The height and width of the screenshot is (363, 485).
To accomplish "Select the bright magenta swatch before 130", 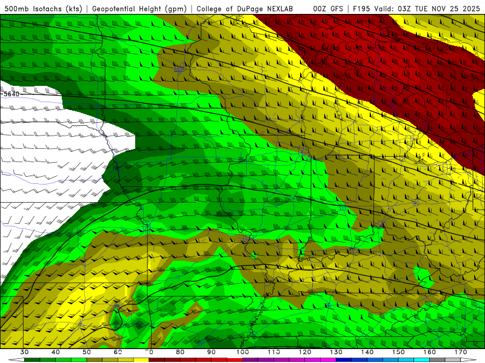I will click(328, 360).
